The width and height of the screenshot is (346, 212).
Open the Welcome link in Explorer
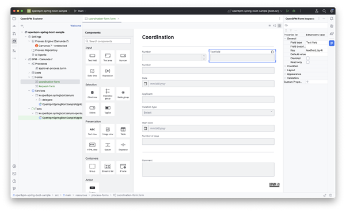click(x=75, y=26)
